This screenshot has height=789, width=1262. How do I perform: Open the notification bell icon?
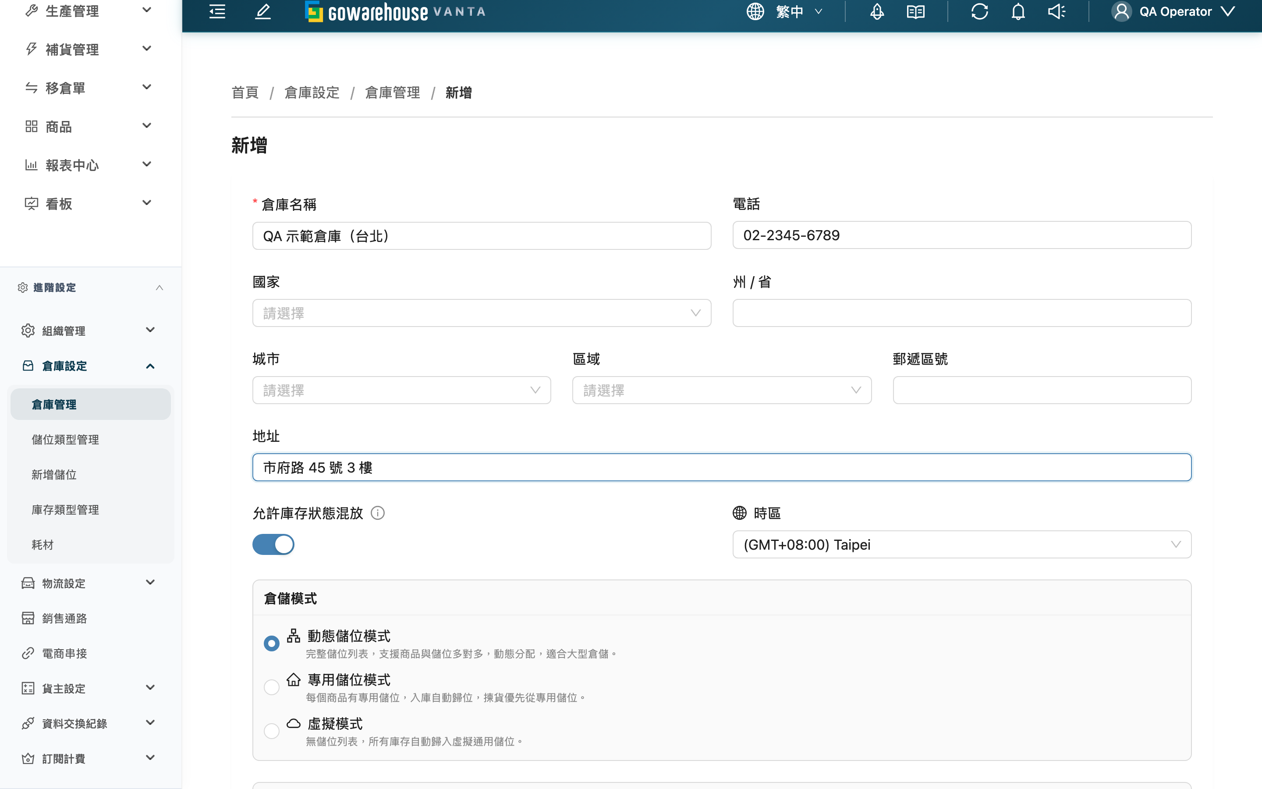[x=1018, y=11]
